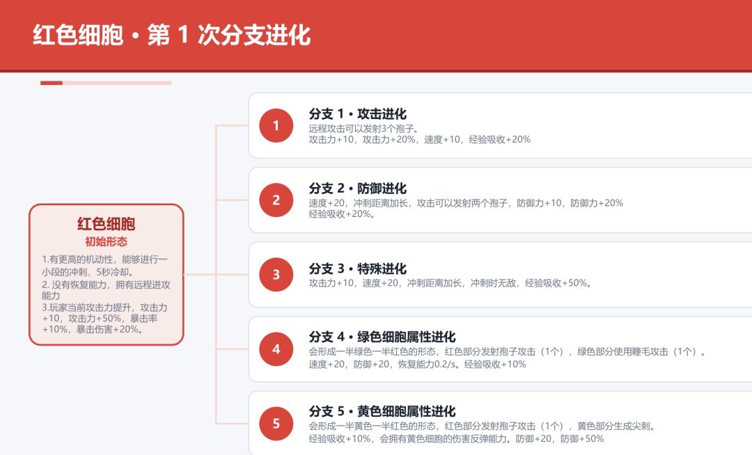Click the 红色细胞 heading inside the 初始形态 card

click(107, 223)
